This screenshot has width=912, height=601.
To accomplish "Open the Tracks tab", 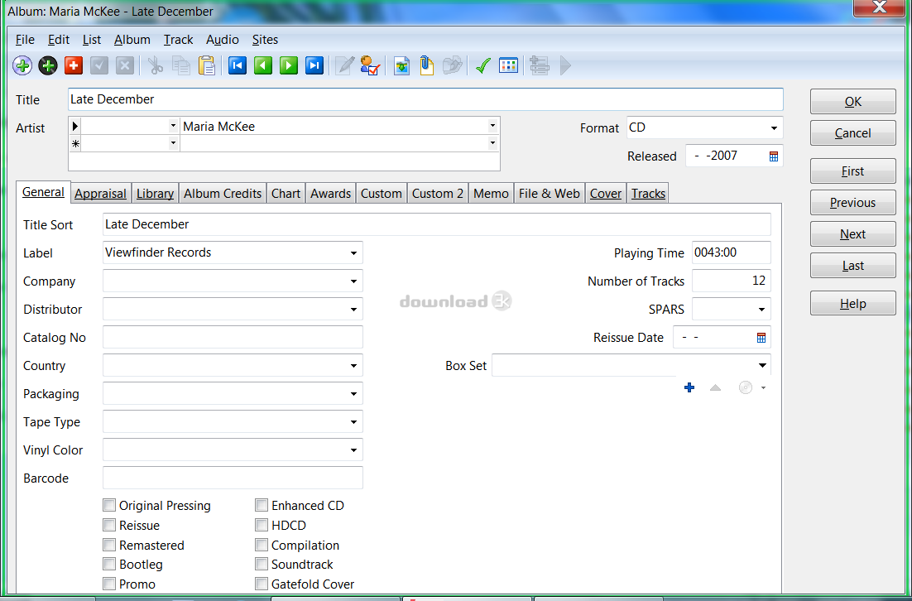I will [x=648, y=194].
